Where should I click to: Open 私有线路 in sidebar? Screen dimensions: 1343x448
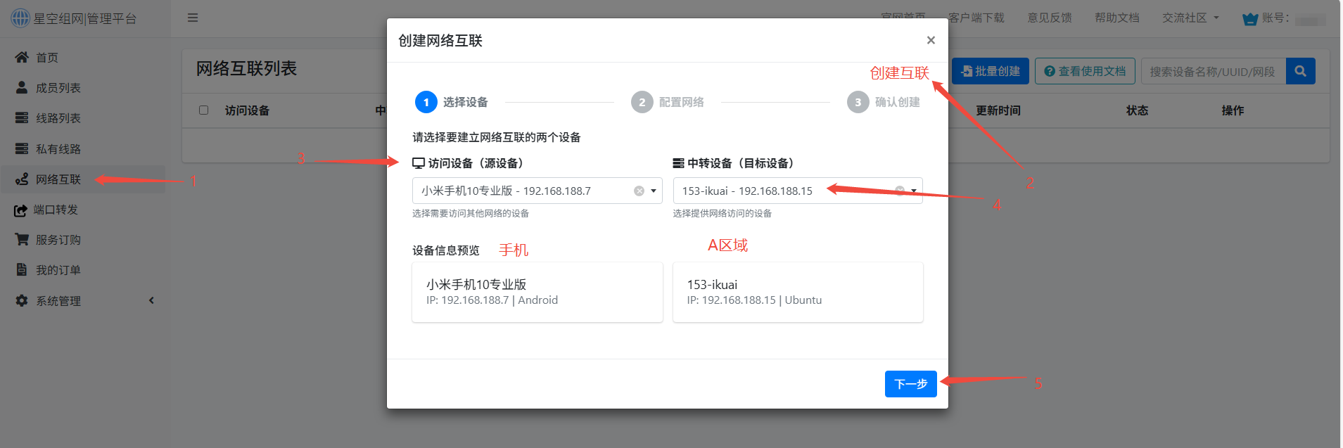83,149
